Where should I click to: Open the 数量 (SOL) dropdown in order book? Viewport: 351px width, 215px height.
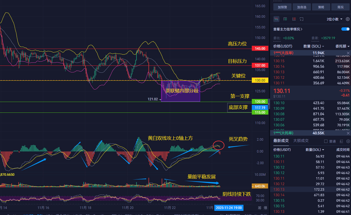pos(314,46)
